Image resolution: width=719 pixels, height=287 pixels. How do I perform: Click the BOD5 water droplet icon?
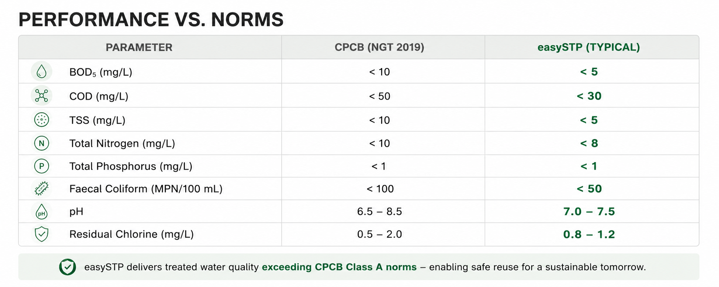click(x=42, y=72)
